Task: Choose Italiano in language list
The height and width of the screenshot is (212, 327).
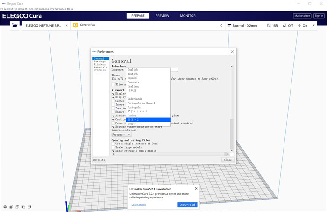Action: (x=148, y=86)
